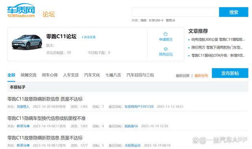Open the 其他论坛 link

166,54
